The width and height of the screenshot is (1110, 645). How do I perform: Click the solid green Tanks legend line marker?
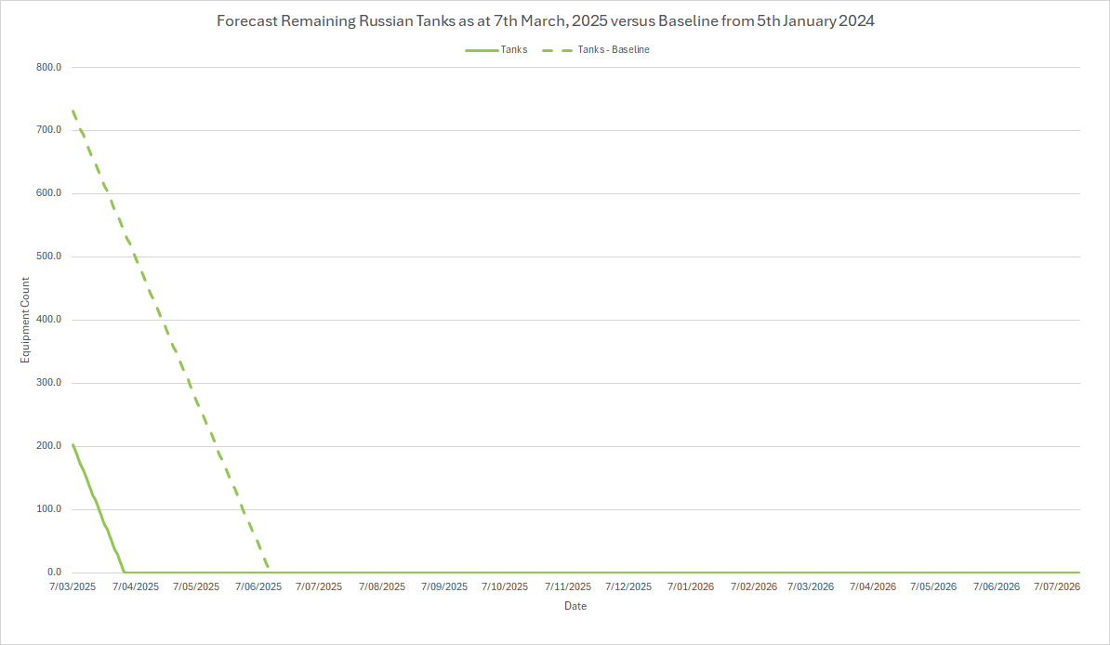click(481, 50)
